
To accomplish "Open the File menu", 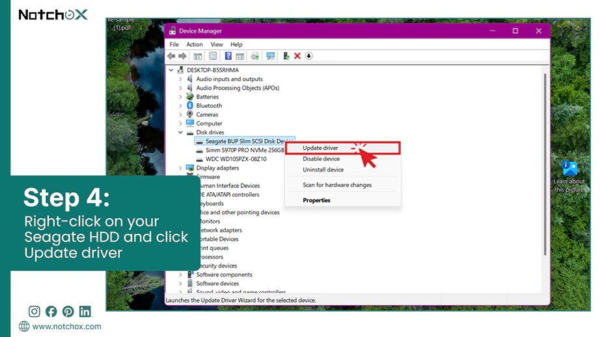I will tap(174, 44).
